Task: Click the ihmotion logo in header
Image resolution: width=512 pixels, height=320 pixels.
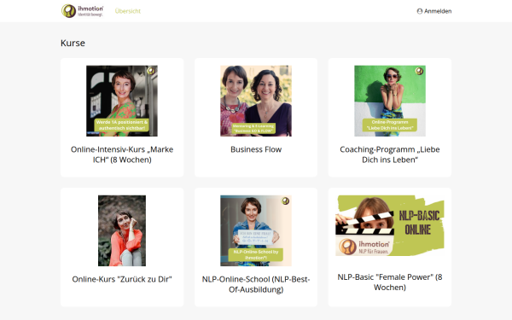Action: pyautogui.click(x=82, y=11)
